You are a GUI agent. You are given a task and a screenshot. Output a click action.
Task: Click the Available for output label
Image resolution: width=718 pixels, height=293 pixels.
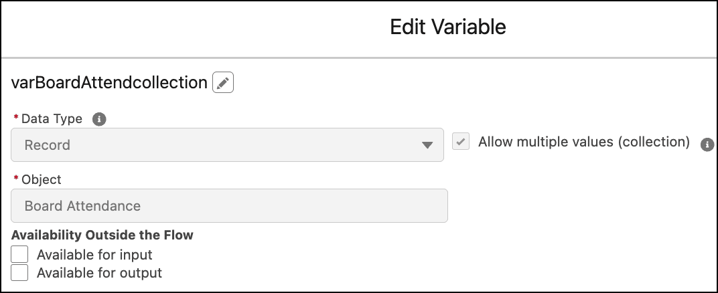99,273
